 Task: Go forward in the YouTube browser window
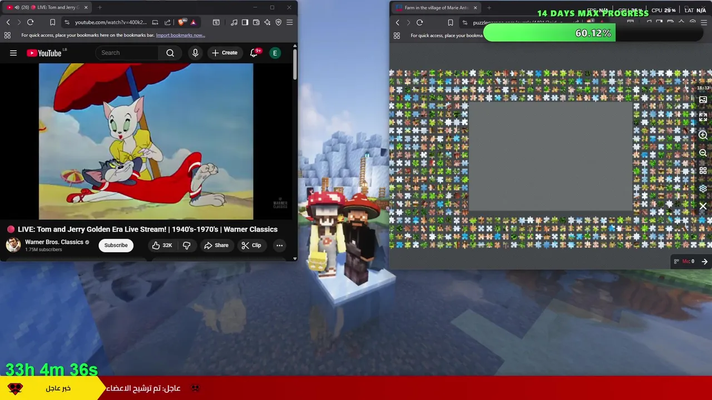click(x=19, y=22)
